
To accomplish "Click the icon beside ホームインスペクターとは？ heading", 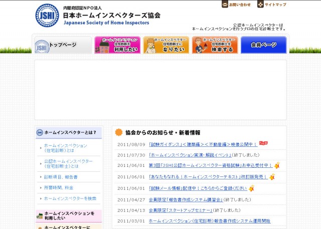I will (40, 132).
